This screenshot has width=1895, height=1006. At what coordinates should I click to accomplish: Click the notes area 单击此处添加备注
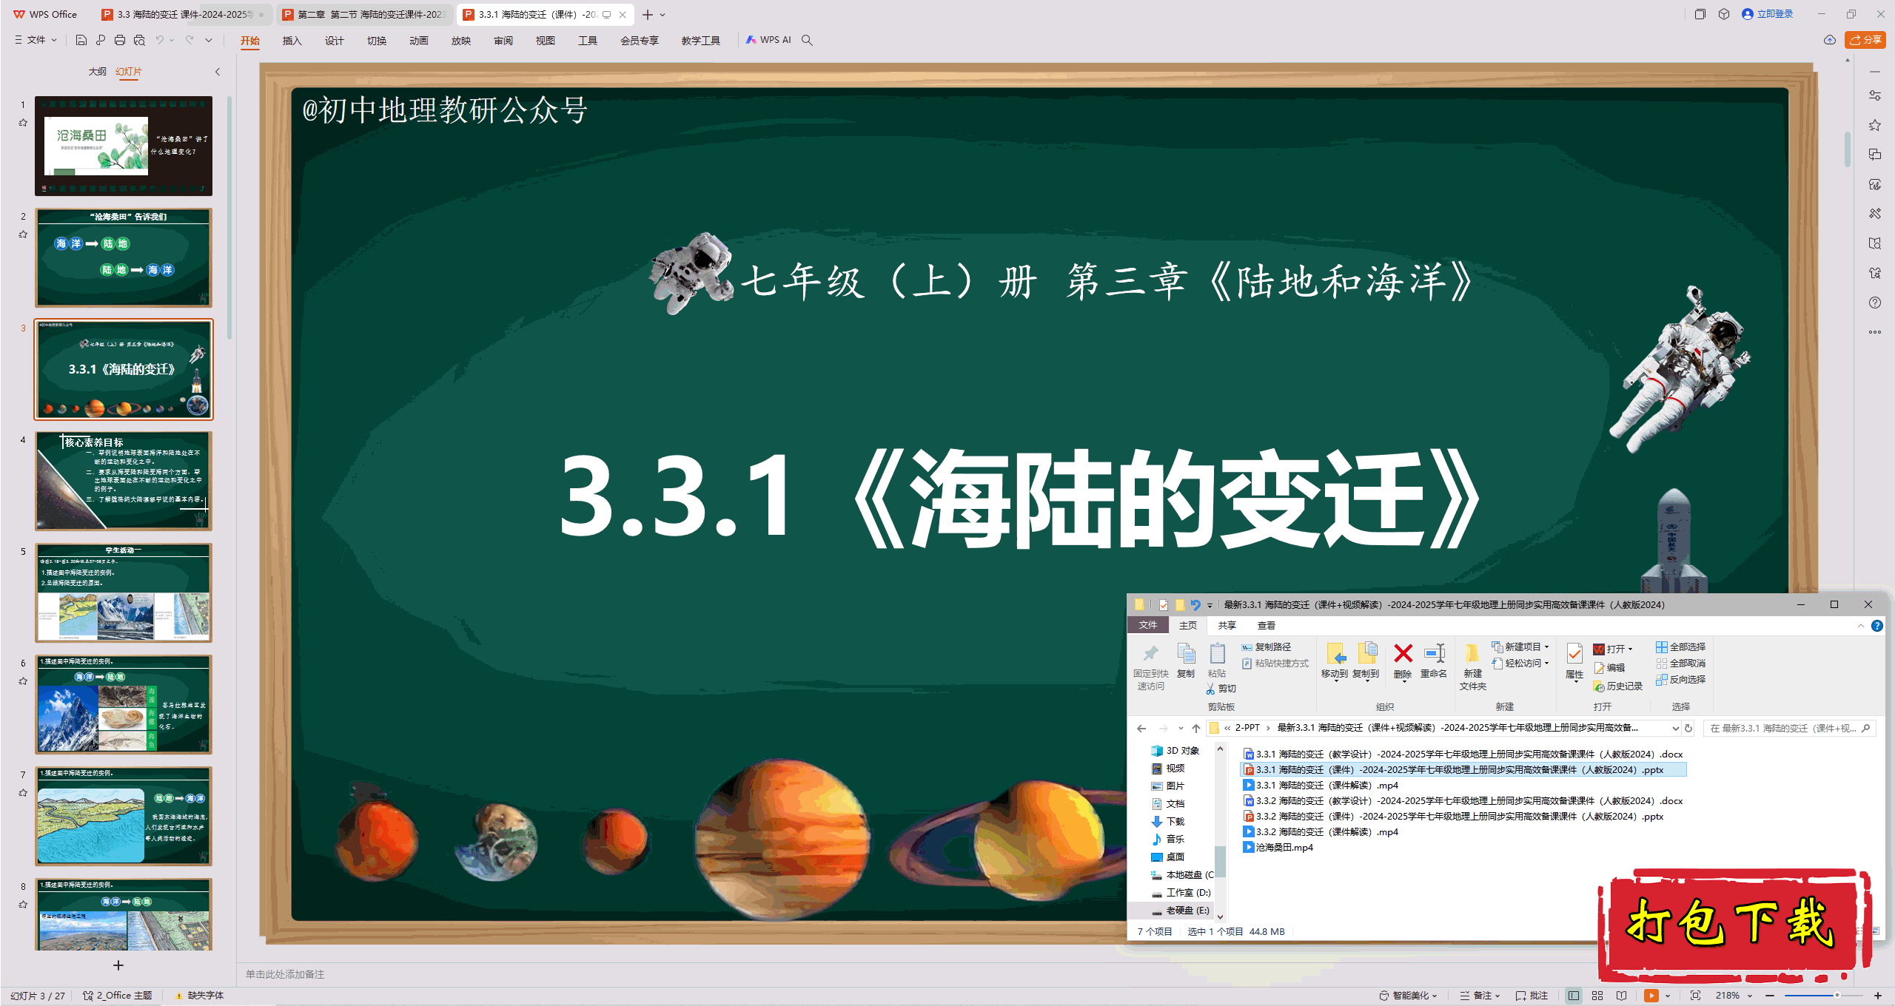click(285, 974)
